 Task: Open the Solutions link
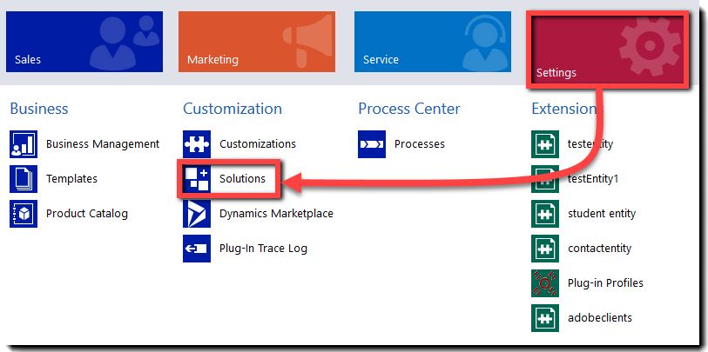[x=242, y=179]
